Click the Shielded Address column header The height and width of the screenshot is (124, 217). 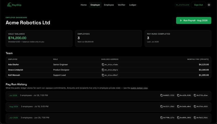click(110, 59)
